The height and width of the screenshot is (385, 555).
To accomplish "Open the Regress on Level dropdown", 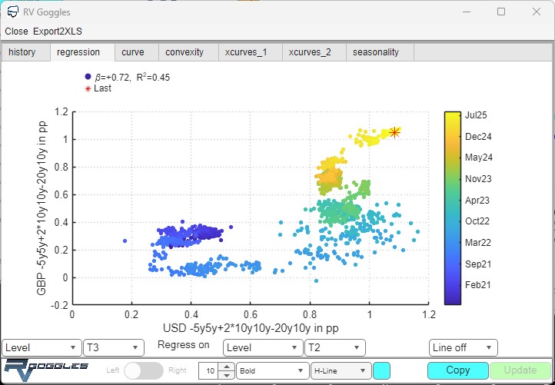I will point(263,347).
